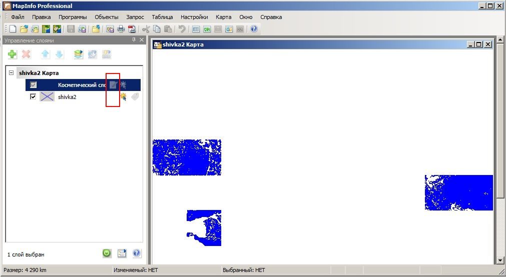Collapse the shivka2 Карта tree node
The width and height of the screenshot is (506, 277).
click(12, 73)
